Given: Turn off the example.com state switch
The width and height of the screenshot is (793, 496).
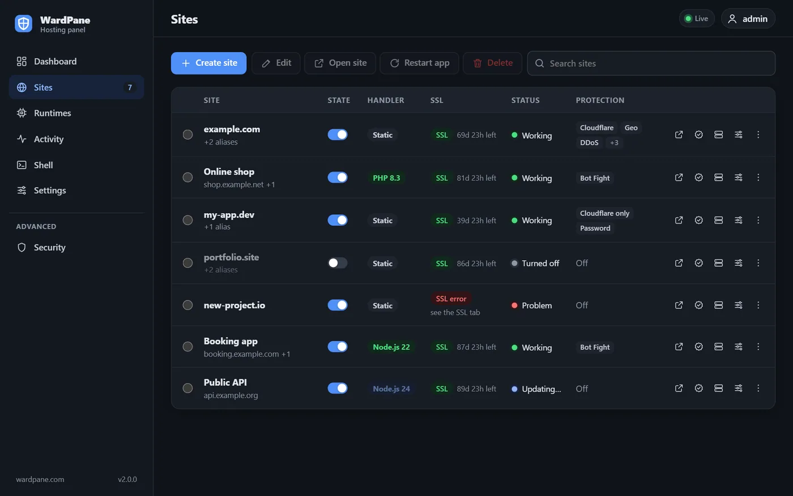Looking at the screenshot, I should pyautogui.click(x=338, y=135).
